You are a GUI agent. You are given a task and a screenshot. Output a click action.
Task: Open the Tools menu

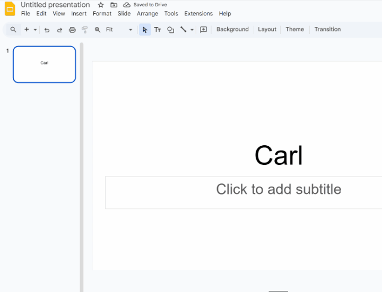coord(171,14)
